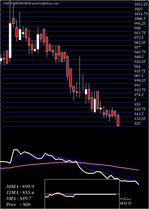Select the 899.25 price axis label
149x209 pixels.
click(140, 81)
